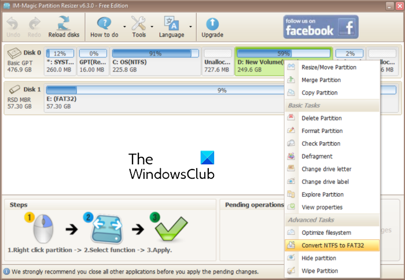Screen dimensions: 405x280
Task: Click the Defragment colorful icon
Action: click(x=291, y=156)
